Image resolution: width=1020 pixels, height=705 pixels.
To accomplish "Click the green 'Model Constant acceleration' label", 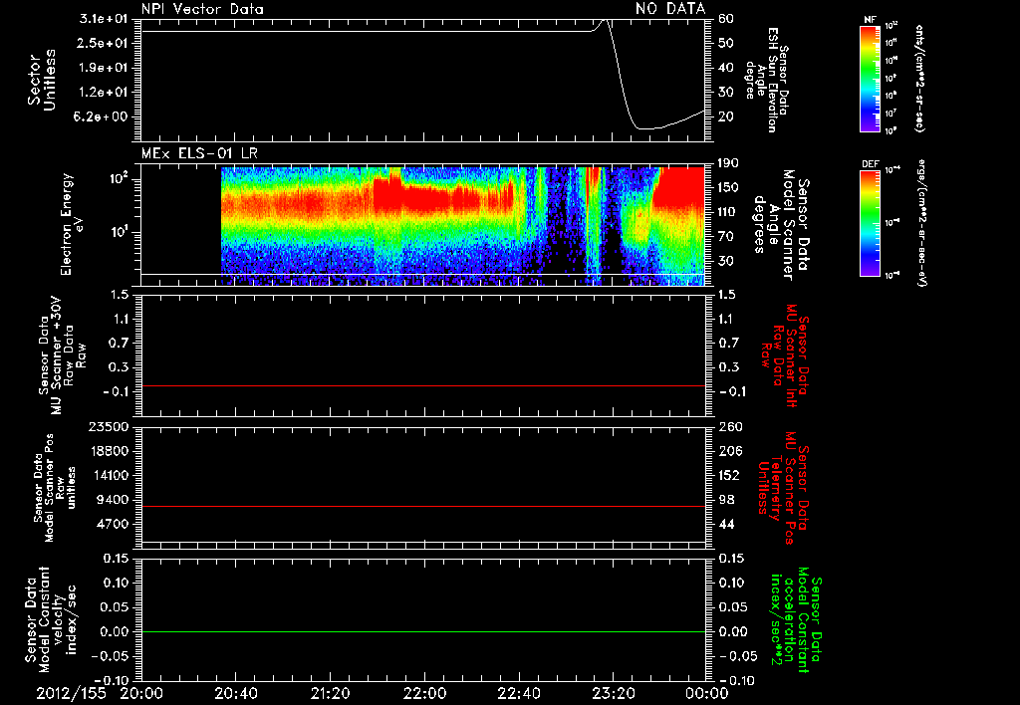I will pyautogui.click(x=796, y=620).
